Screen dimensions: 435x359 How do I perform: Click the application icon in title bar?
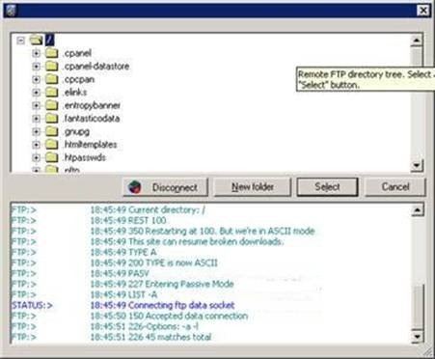pos(12,11)
